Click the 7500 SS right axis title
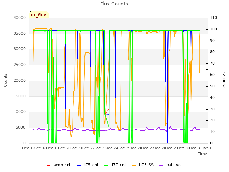The width and height of the screenshot is (229, 172). tap(224, 80)
